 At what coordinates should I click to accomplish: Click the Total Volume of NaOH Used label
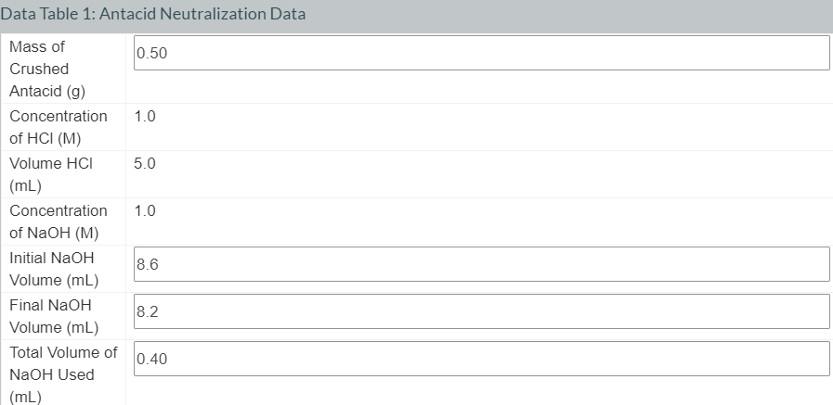pyautogui.click(x=63, y=374)
